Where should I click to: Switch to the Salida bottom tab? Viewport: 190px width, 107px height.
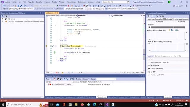[x=142, y=97]
